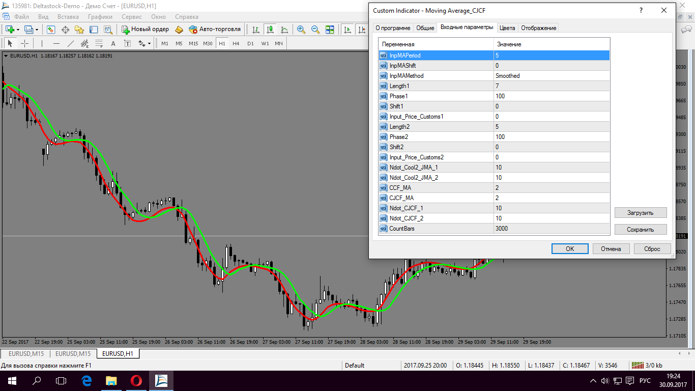Click the Загрузить button
Viewport: 695px width, 391px height.
coord(641,213)
